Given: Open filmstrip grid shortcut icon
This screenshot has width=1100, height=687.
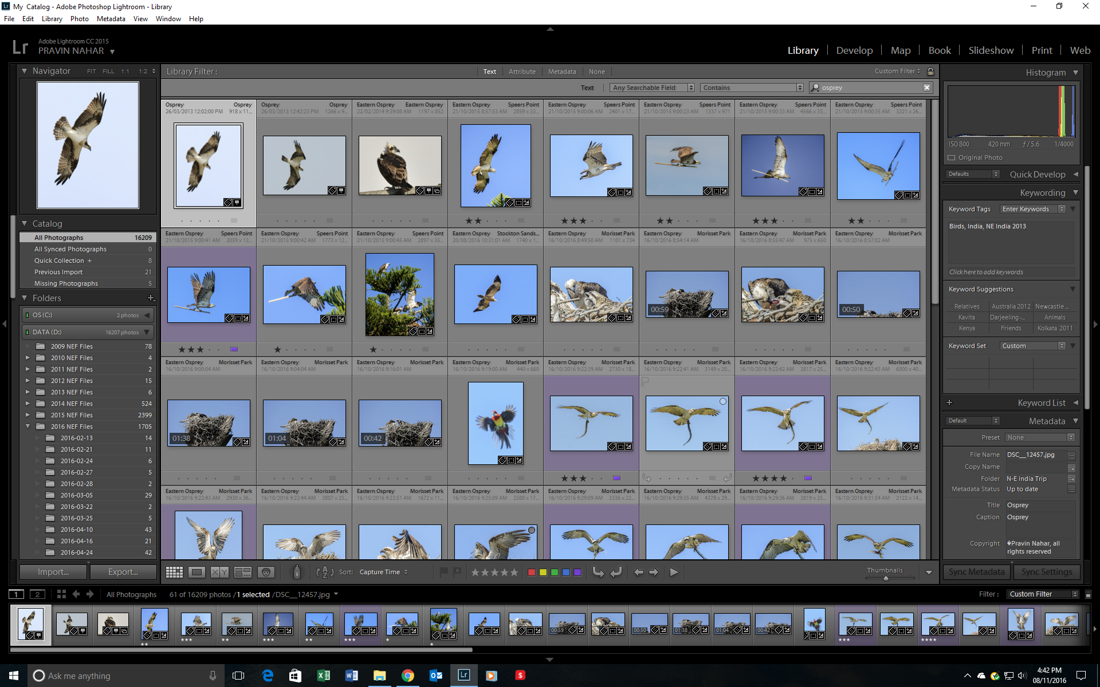Looking at the screenshot, I should pyautogui.click(x=61, y=594).
